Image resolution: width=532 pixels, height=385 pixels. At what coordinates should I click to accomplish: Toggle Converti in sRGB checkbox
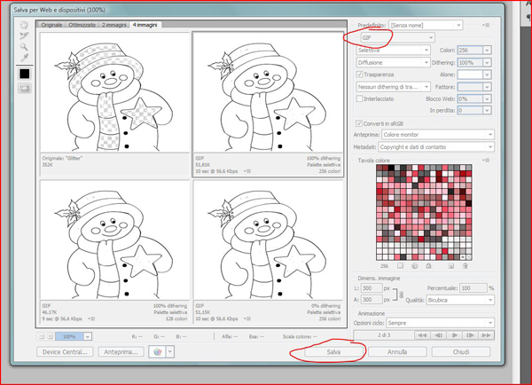click(358, 123)
